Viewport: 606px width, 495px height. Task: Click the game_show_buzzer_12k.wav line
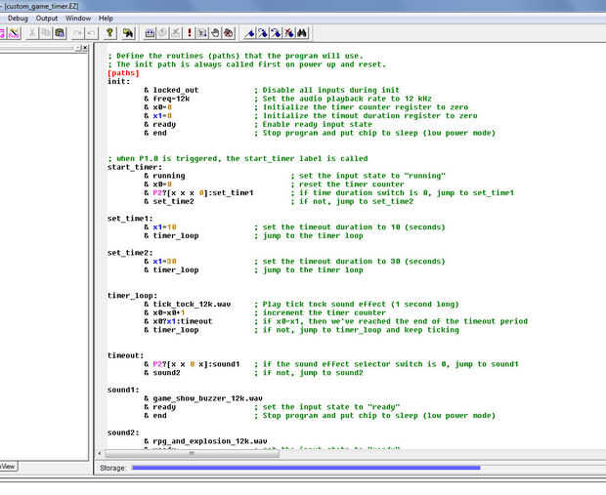pyautogui.click(x=203, y=398)
